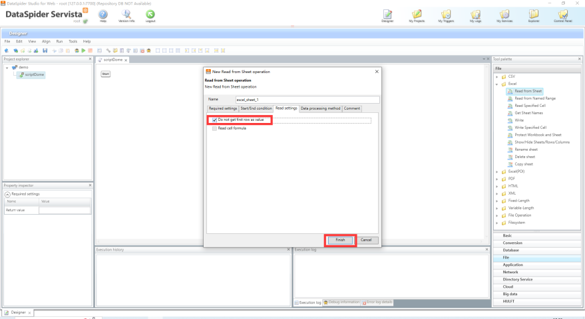This screenshot has width=585, height=319.
Task: Collapse the Excel folder in tool palette
Action: click(497, 84)
